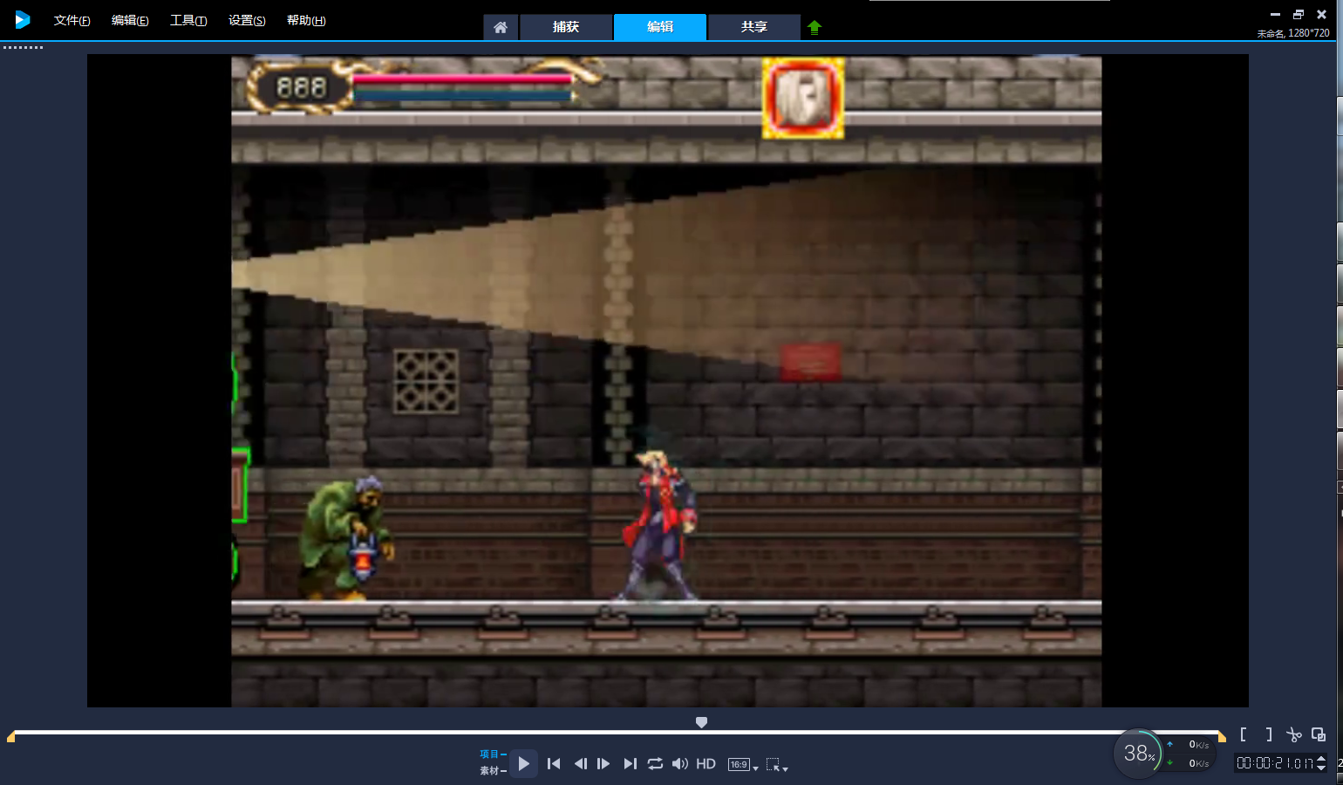Jump to start with the Home button
This screenshot has width=1343, height=785.
554,764
